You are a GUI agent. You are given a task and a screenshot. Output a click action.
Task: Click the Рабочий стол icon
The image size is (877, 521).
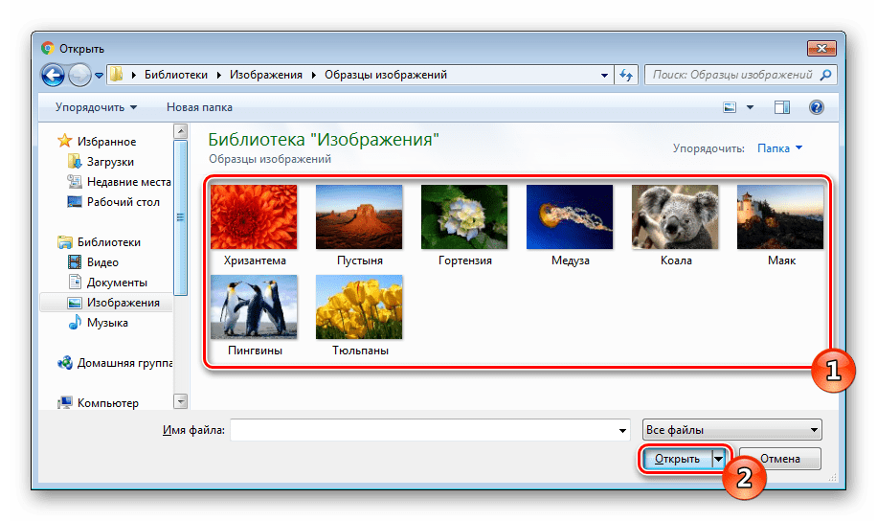click(75, 201)
